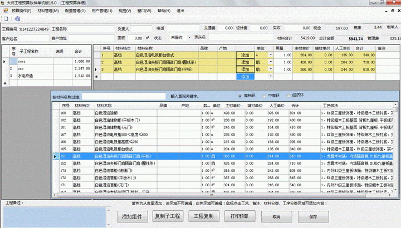Click the app logo icon beside 预算操作
This screenshot has width=401, height=228.
tap(6, 11)
